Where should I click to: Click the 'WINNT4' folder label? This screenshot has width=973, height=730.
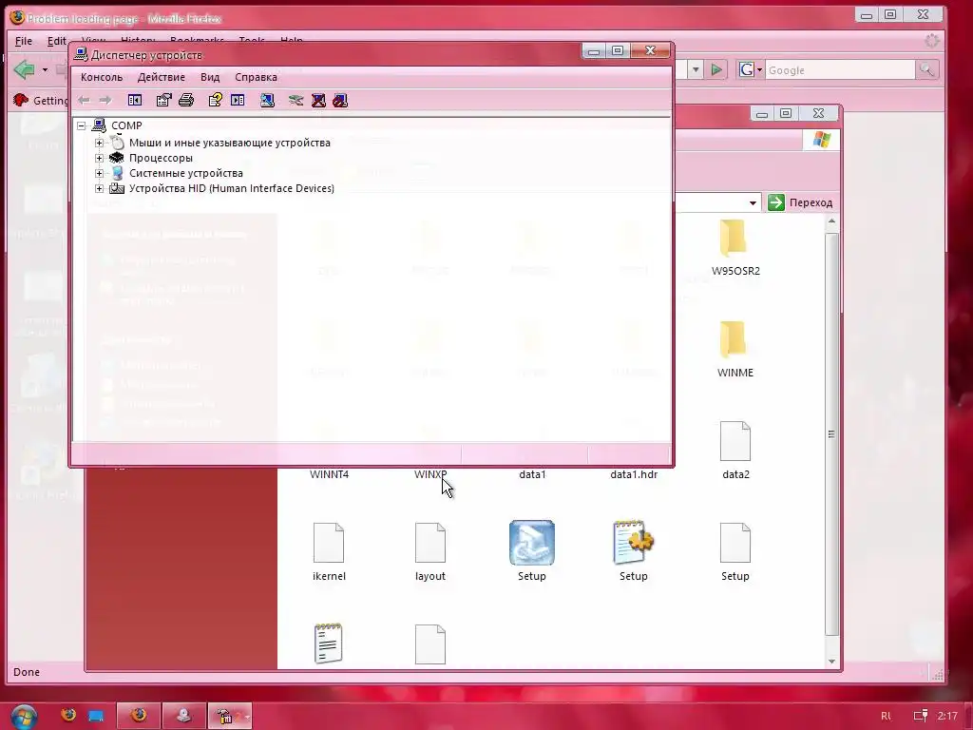point(329,474)
